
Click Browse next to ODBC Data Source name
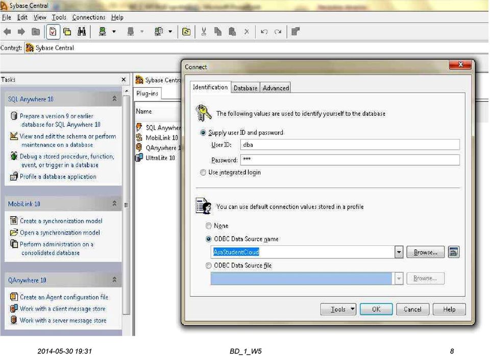coord(425,252)
